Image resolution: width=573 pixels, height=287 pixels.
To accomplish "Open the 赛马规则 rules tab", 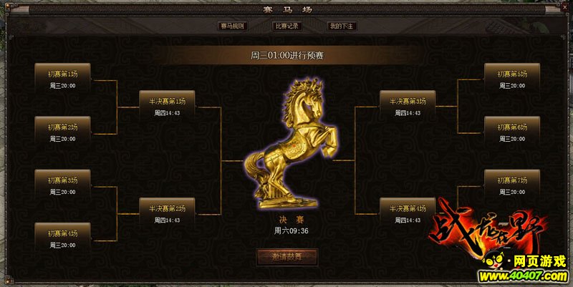I will (x=232, y=26).
